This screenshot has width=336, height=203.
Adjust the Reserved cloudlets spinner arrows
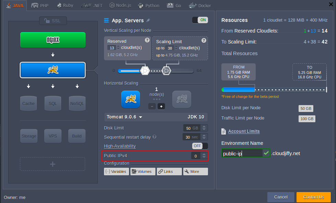click(x=118, y=48)
